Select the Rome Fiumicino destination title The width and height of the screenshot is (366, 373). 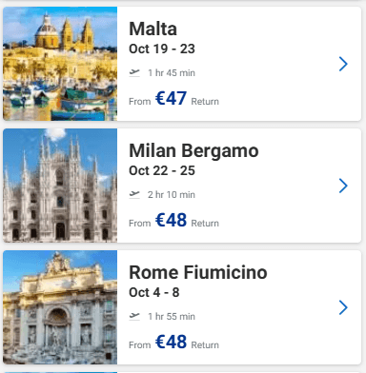tap(198, 272)
